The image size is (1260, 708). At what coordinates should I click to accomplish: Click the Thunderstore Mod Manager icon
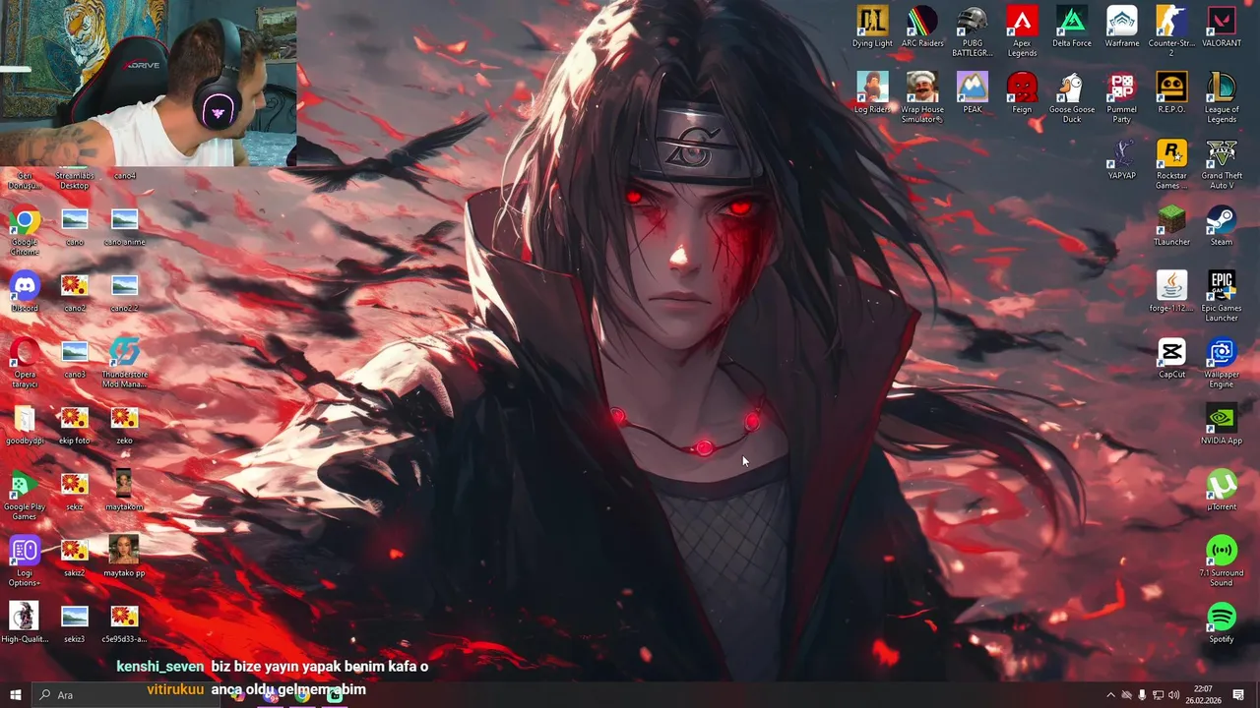(124, 363)
